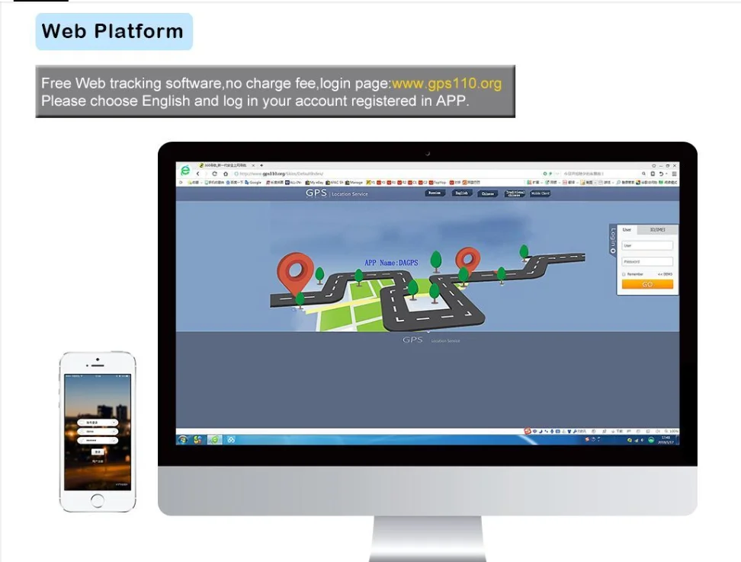Click the User name input field
Screen dimensions: 741x562
point(647,245)
